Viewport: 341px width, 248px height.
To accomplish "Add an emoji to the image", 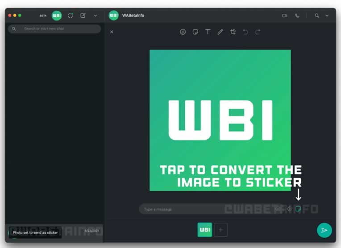I will [x=183, y=32].
